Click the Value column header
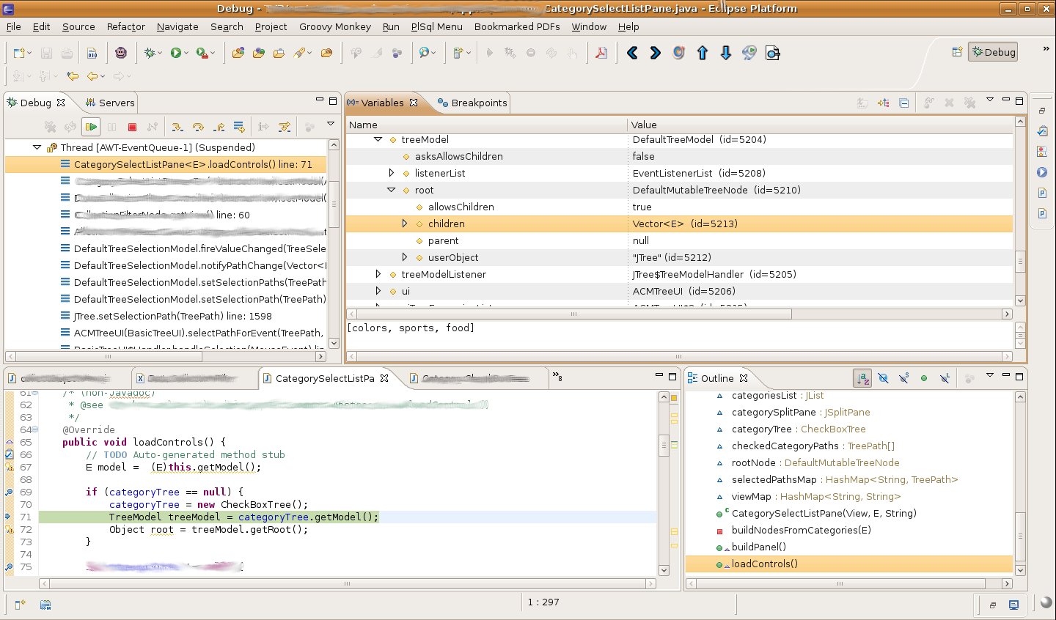The image size is (1056, 620). click(821, 125)
